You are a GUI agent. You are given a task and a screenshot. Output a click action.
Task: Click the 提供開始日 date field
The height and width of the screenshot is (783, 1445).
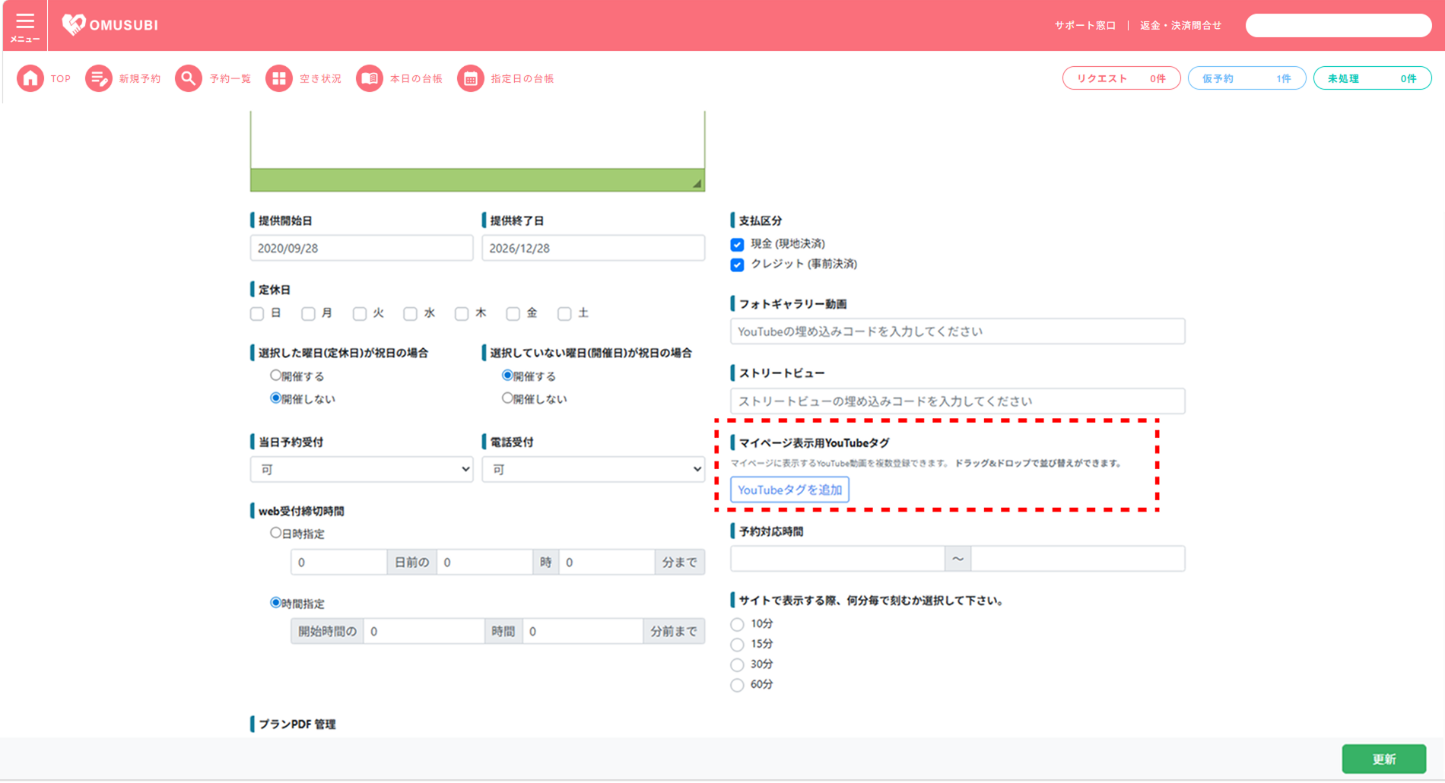pos(361,248)
